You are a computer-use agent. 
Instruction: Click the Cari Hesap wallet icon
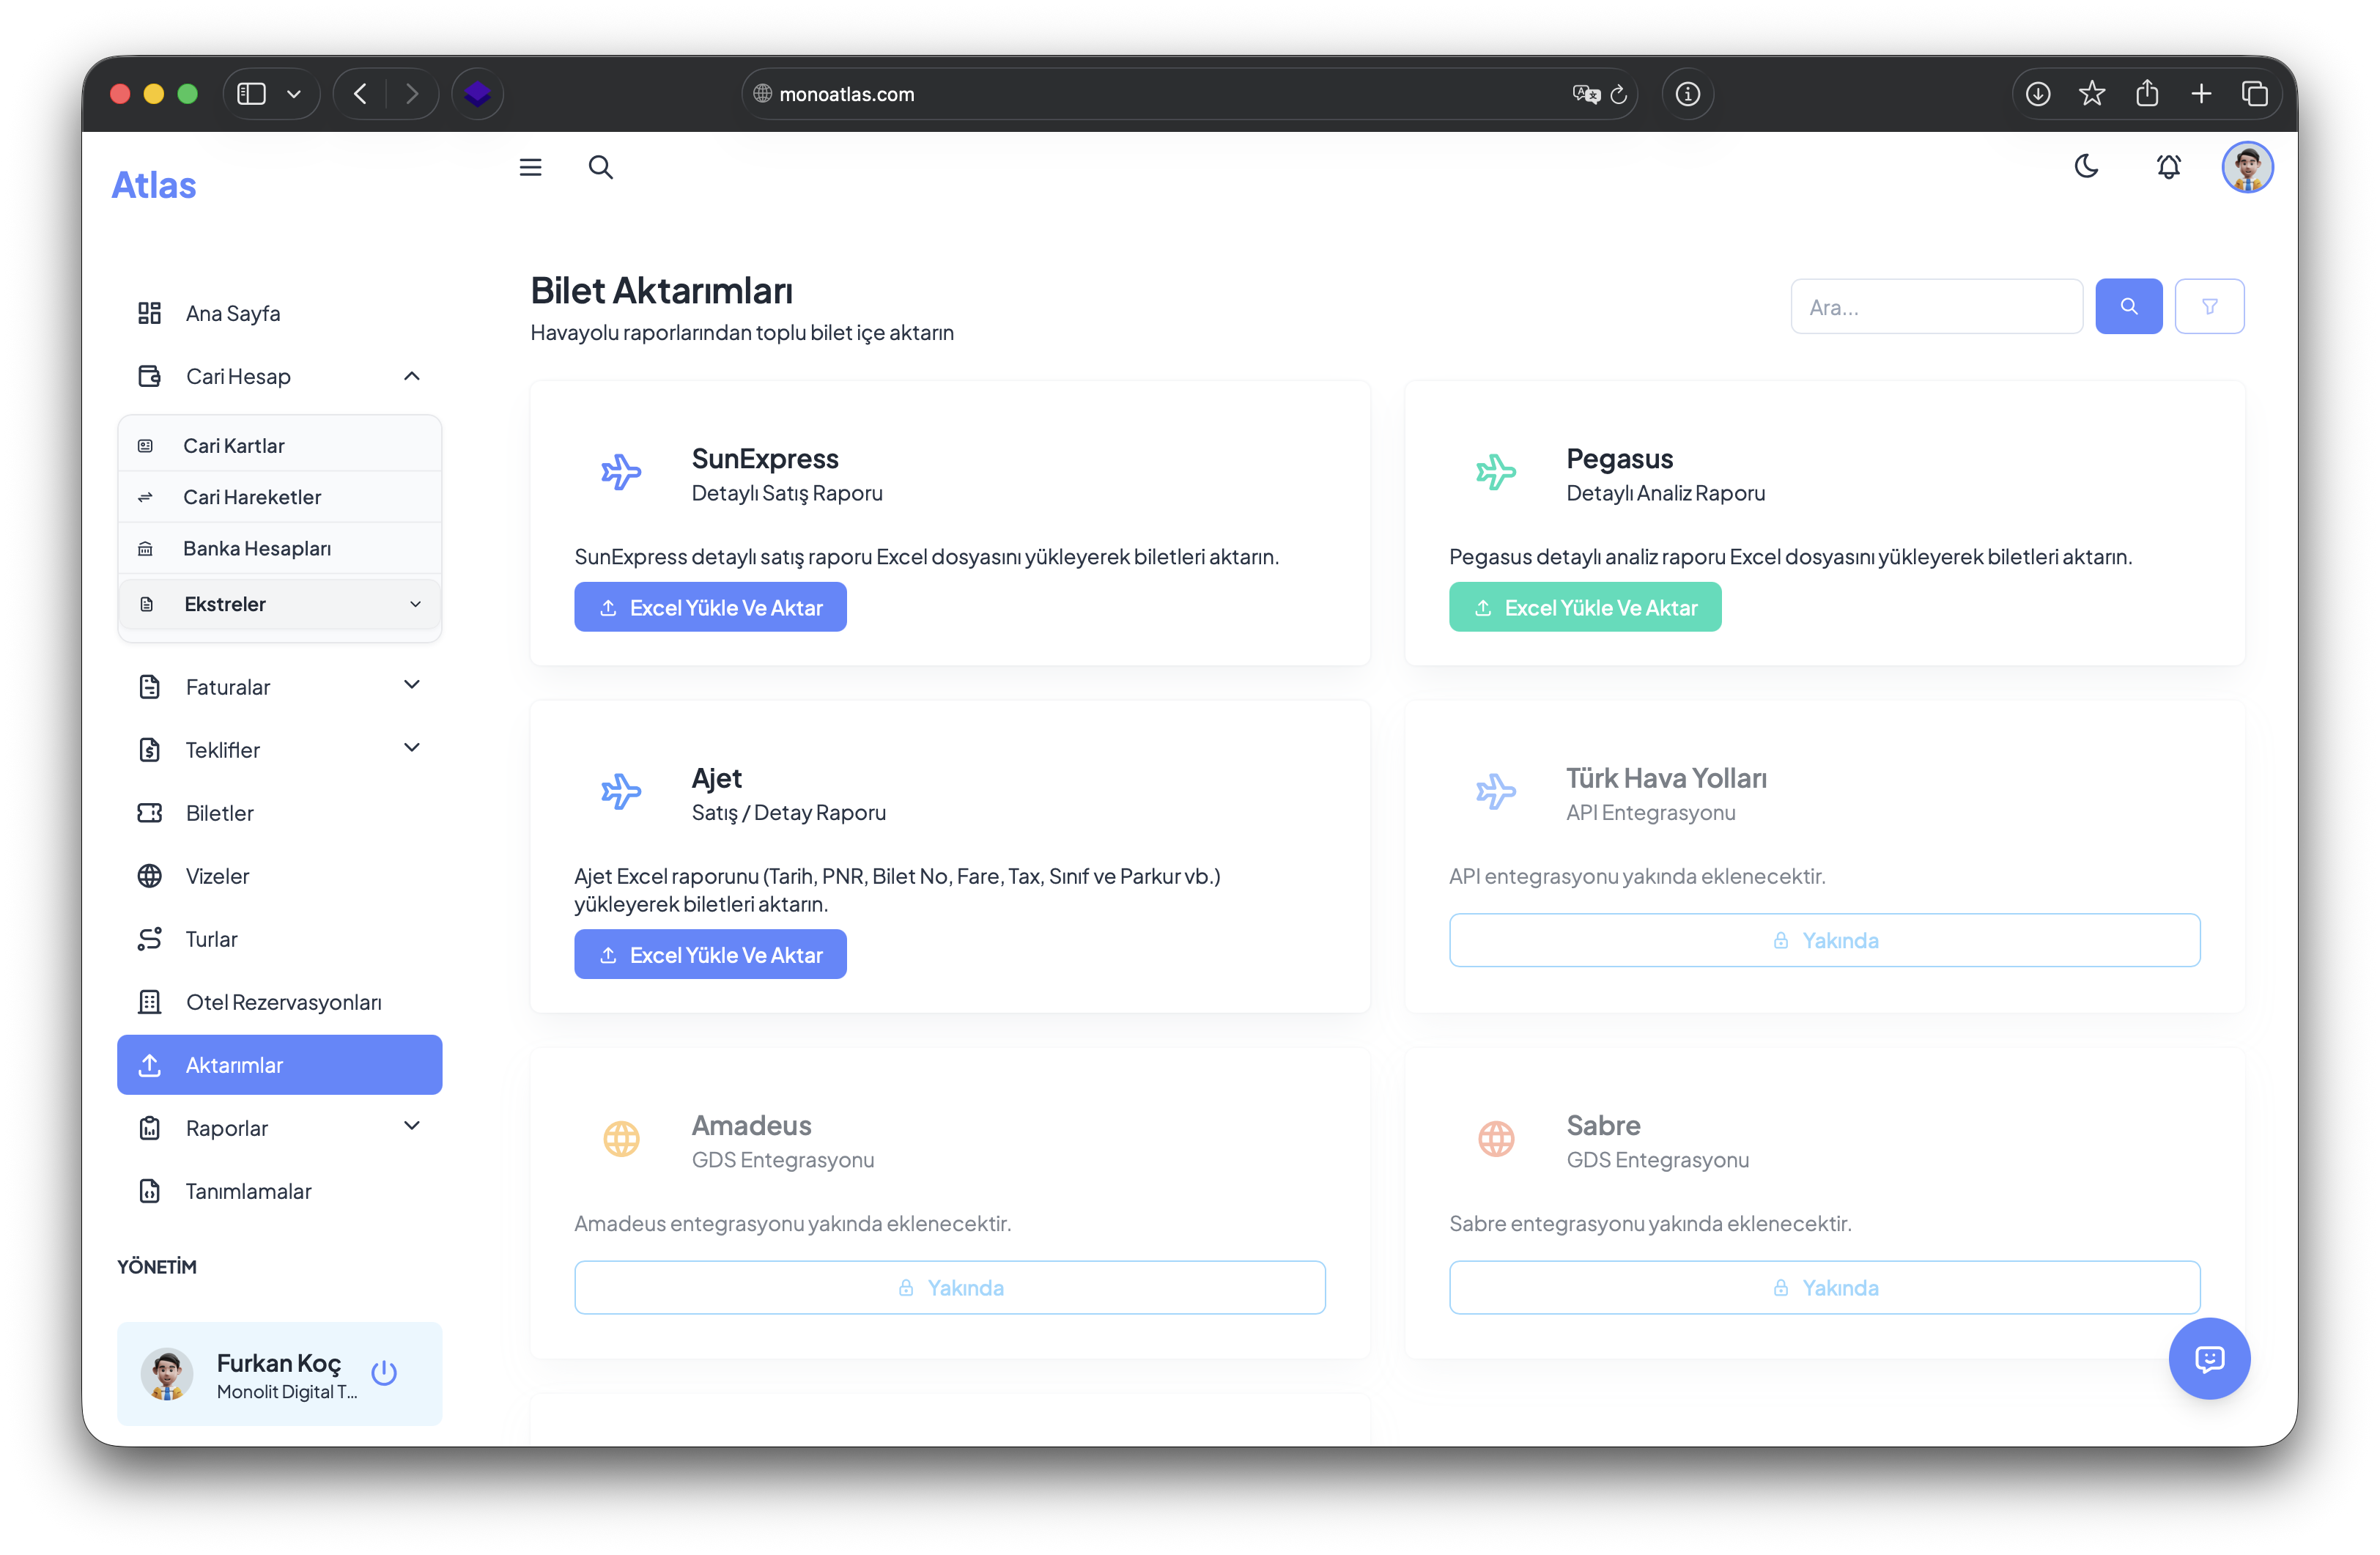149,376
